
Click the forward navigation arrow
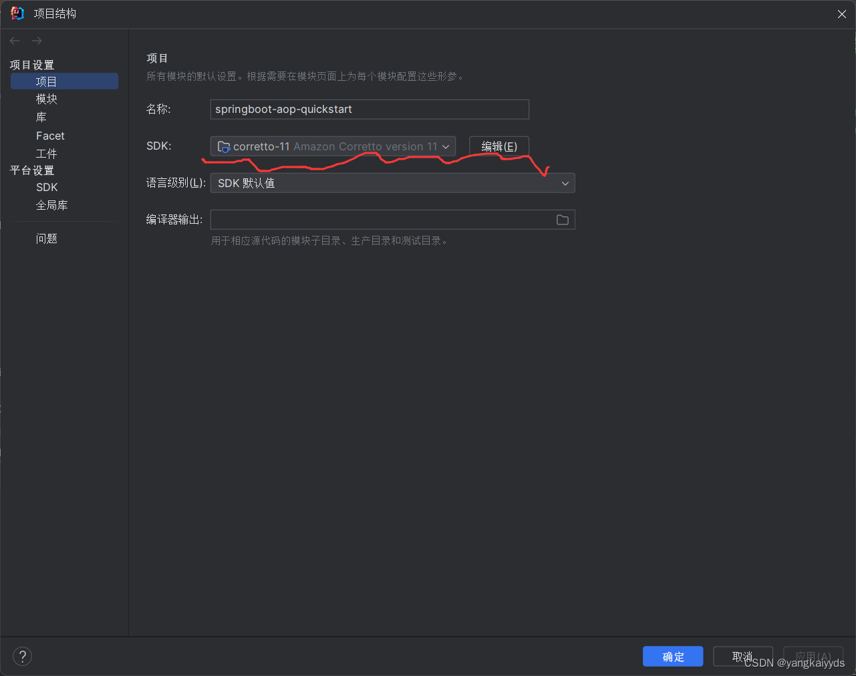click(37, 41)
